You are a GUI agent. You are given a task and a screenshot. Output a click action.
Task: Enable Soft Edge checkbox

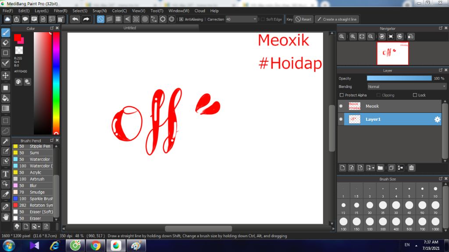[263, 19]
